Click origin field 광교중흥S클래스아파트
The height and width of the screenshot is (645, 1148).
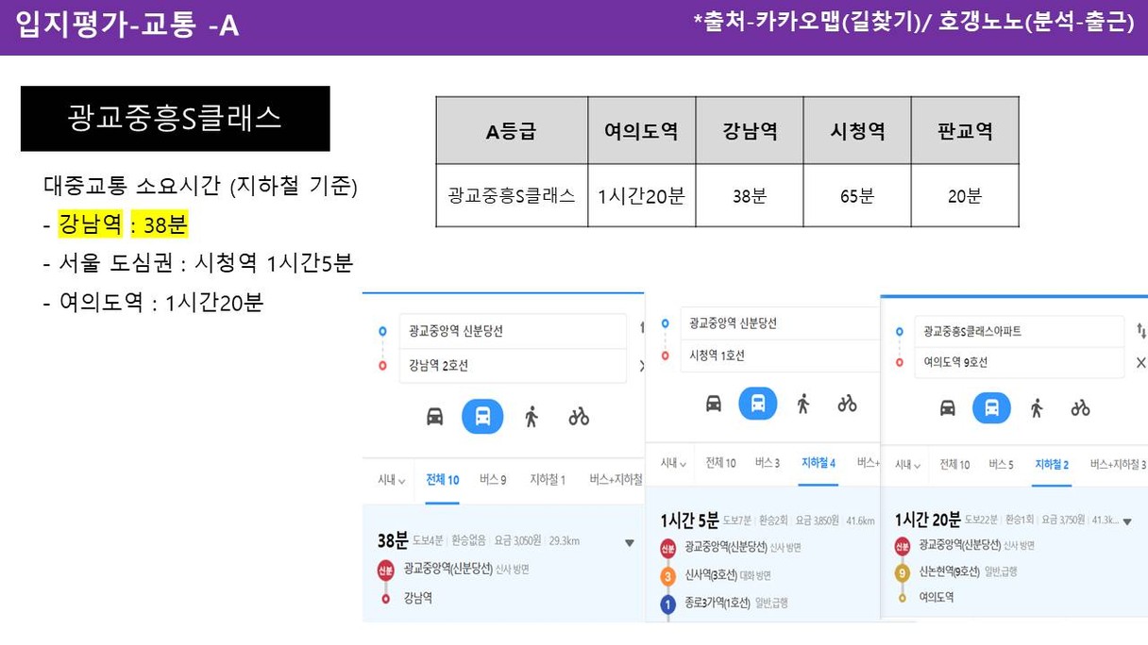[1019, 331]
